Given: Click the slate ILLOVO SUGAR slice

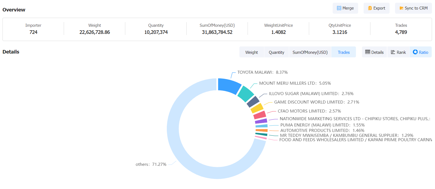Looking at the screenshot, I should click(x=253, y=102).
